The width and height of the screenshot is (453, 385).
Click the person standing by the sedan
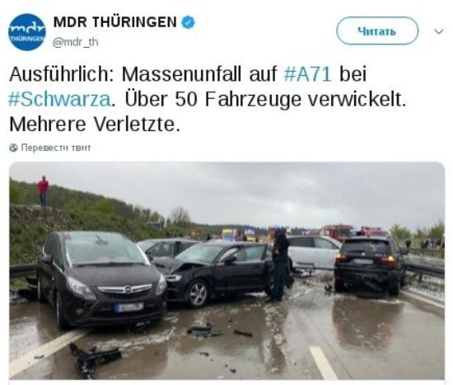click(279, 264)
